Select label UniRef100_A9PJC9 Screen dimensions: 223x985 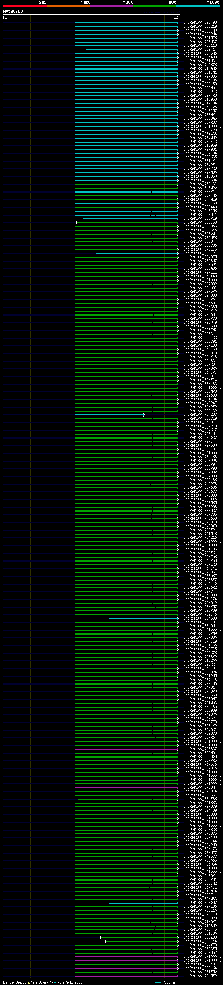click(x=200, y=411)
